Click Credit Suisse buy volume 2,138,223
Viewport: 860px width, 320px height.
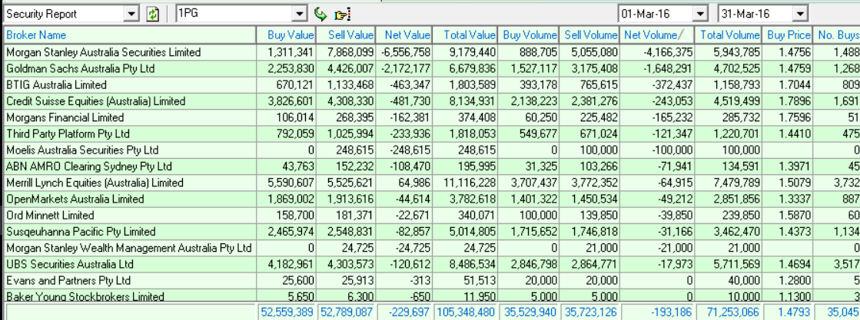click(x=533, y=102)
